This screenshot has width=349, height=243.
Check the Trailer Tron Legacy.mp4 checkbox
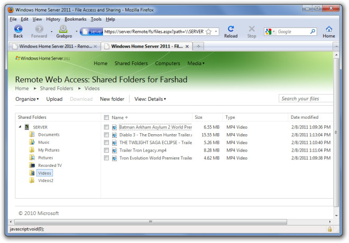coord(106,150)
